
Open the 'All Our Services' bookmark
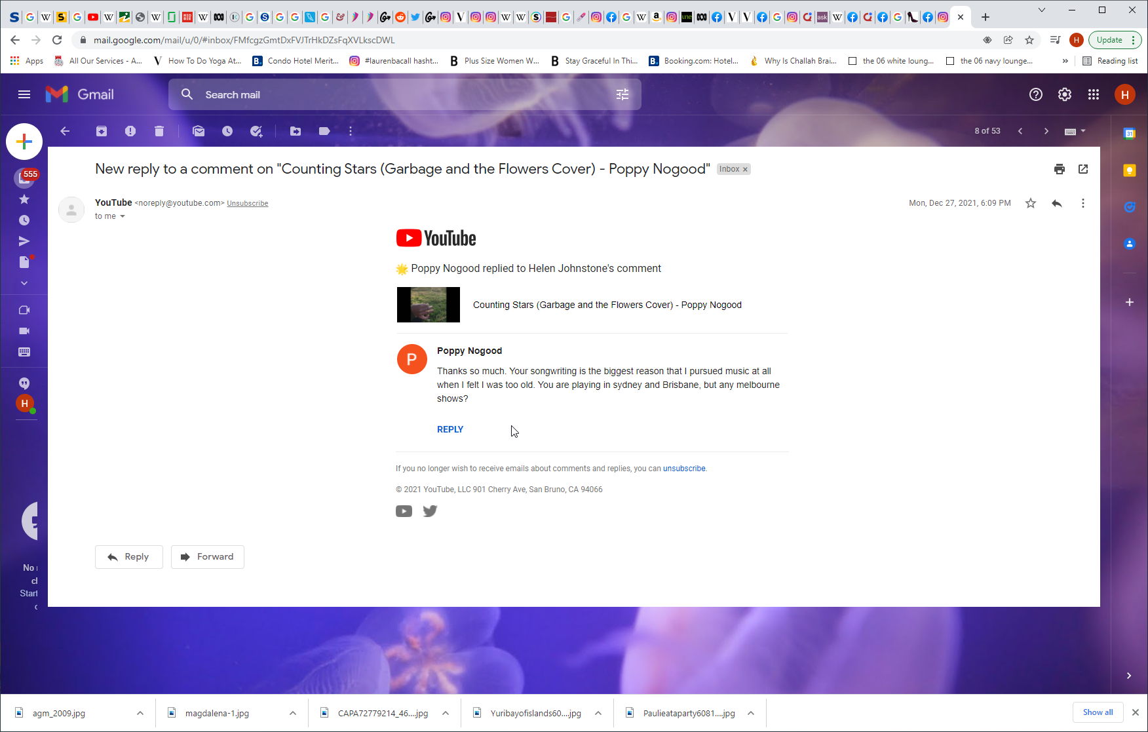tap(98, 61)
